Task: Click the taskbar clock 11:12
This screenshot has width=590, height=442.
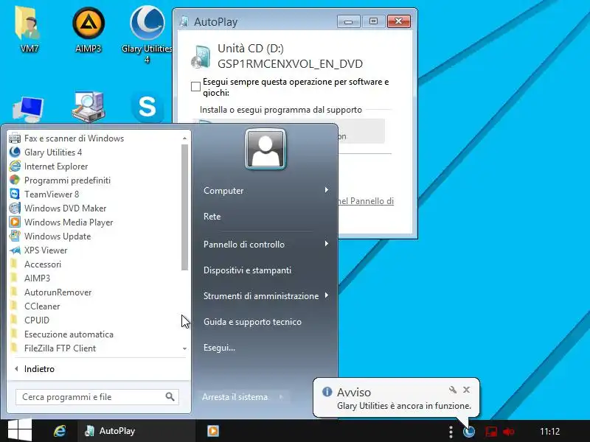Action: pyautogui.click(x=549, y=431)
